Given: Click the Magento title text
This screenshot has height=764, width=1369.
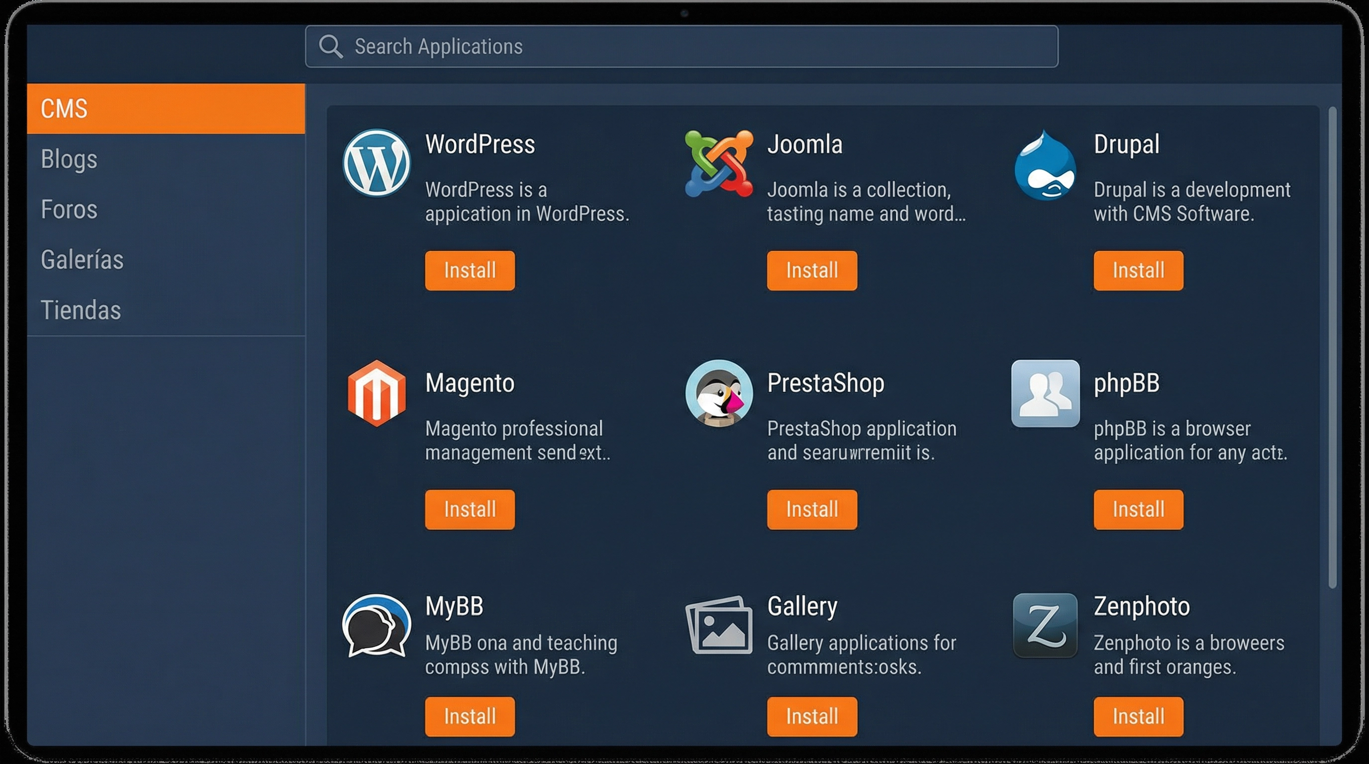Looking at the screenshot, I should coord(470,383).
